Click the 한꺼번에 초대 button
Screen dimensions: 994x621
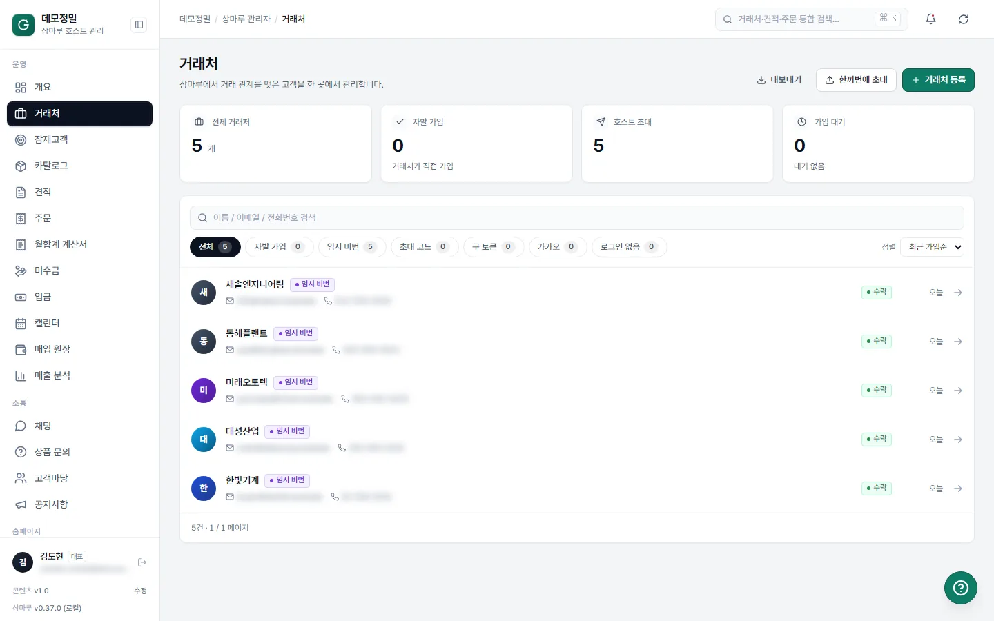(x=856, y=80)
